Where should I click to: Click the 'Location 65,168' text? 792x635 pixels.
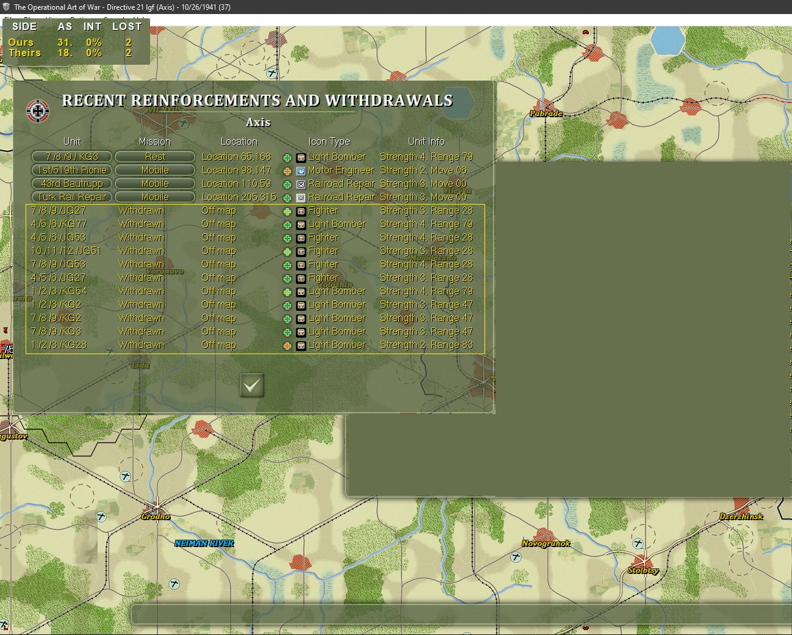236,157
